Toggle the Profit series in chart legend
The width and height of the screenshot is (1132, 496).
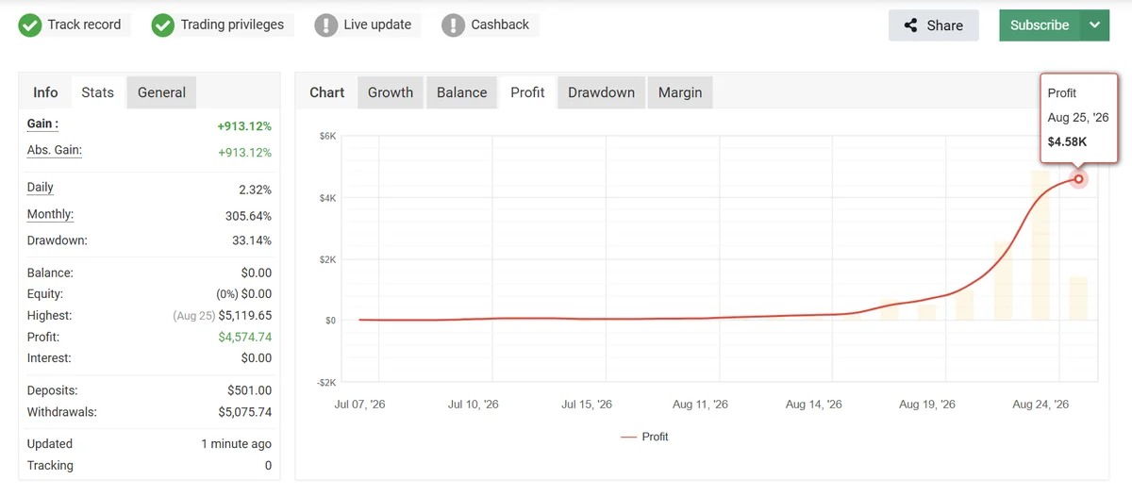tap(644, 437)
